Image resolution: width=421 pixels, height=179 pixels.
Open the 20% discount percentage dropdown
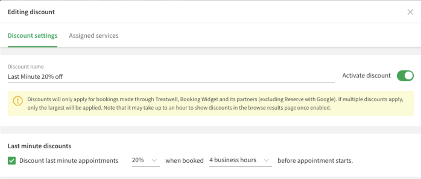click(146, 160)
